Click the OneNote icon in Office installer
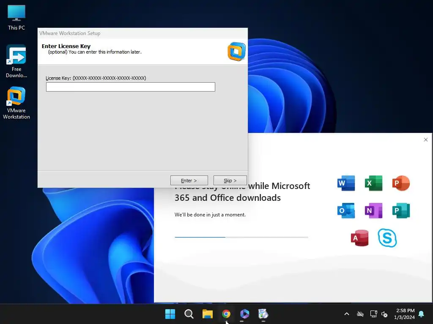433x324 pixels. point(373,211)
